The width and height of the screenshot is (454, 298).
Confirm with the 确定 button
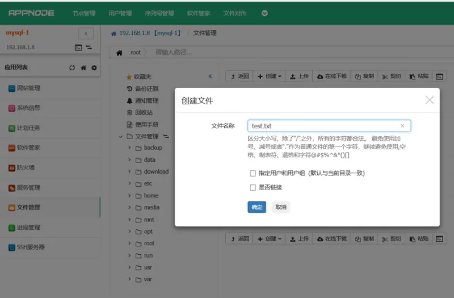(257, 207)
